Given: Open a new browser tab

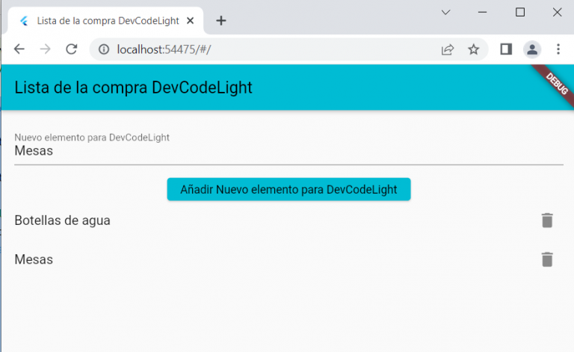Looking at the screenshot, I should point(220,20).
